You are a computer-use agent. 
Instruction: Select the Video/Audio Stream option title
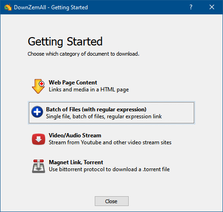pos(75,135)
